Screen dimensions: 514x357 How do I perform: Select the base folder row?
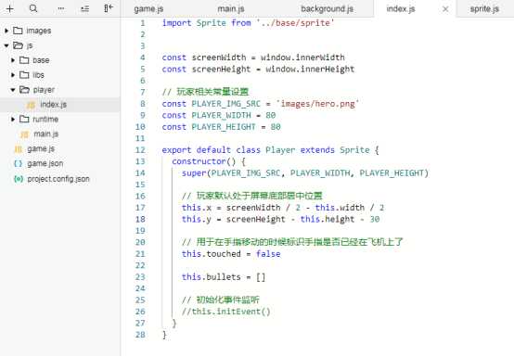click(60, 60)
